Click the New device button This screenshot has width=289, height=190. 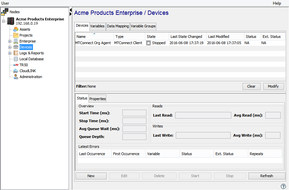pyautogui.click(x=91, y=176)
